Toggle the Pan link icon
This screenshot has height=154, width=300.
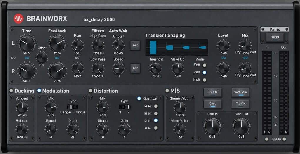pyautogui.click(x=77, y=58)
